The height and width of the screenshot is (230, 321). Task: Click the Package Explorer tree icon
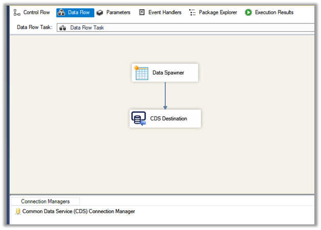(x=192, y=12)
